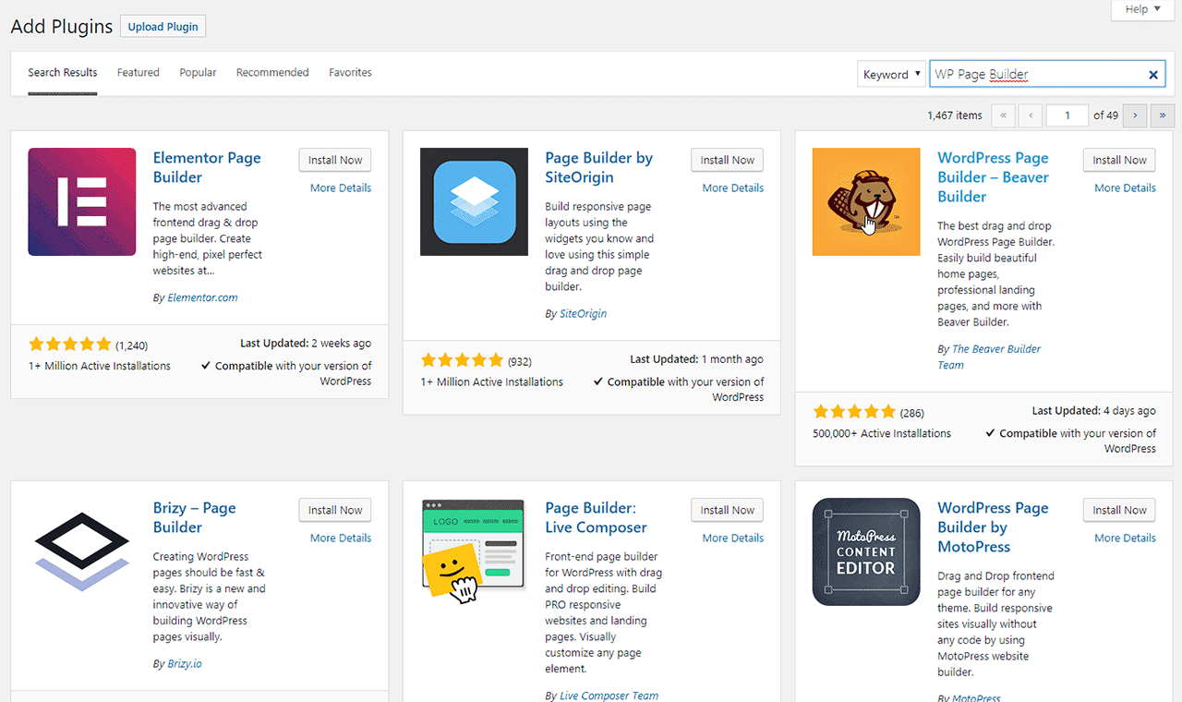1182x702 pixels.
Task: Visit the Live Composer Team author link
Action: [x=609, y=696]
